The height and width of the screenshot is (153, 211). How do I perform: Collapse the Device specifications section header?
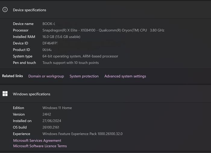[105, 10]
